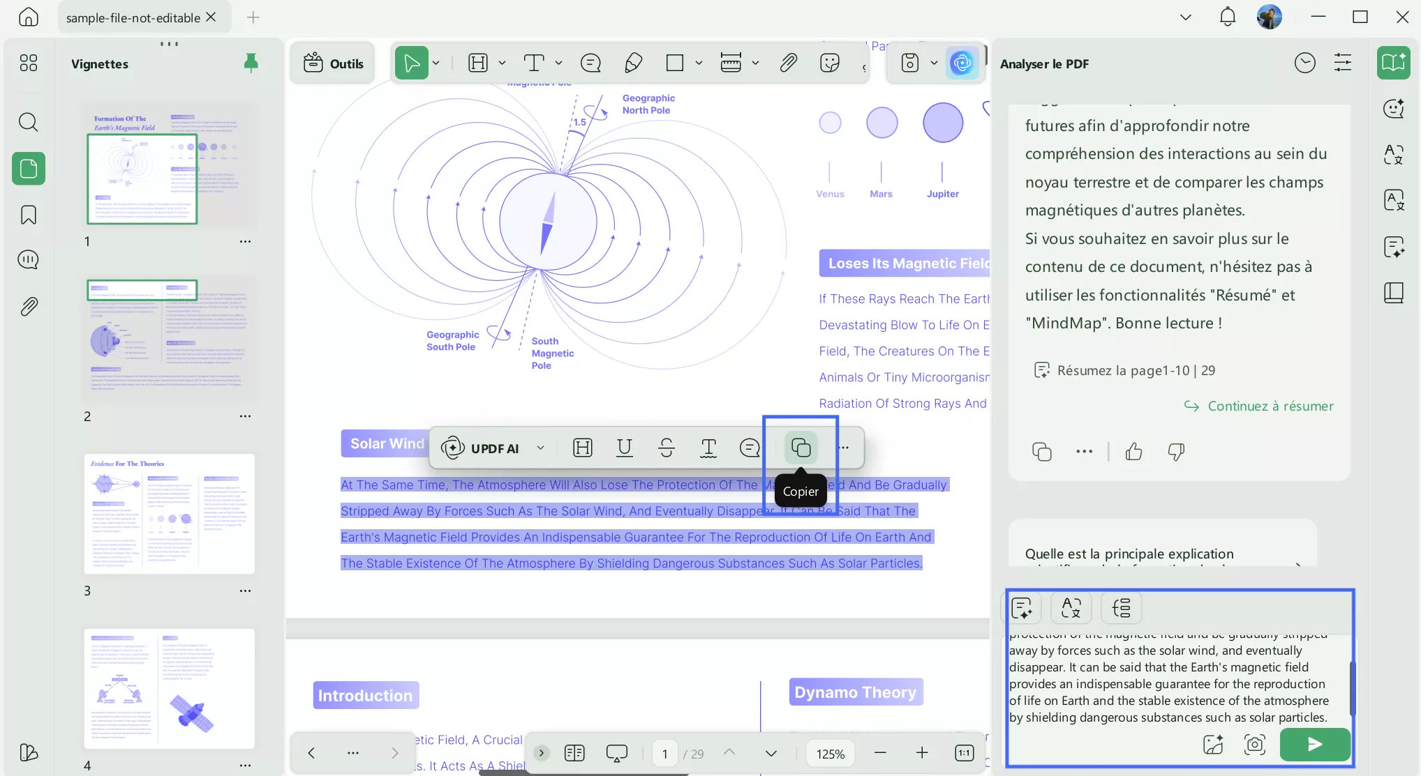Toggle the 1:1 actual size view button
The width and height of the screenshot is (1421, 776).
(964, 753)
